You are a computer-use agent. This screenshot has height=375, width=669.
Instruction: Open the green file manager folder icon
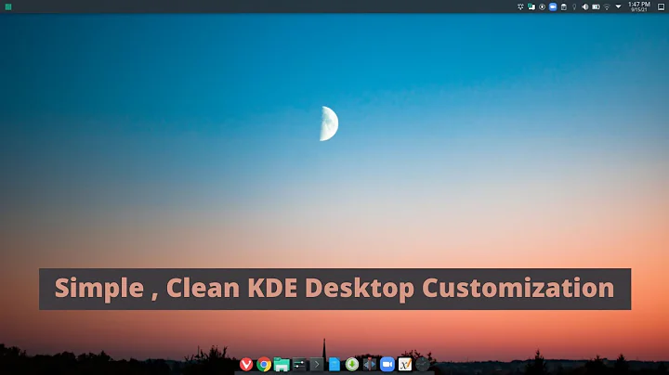coord(282,365)
